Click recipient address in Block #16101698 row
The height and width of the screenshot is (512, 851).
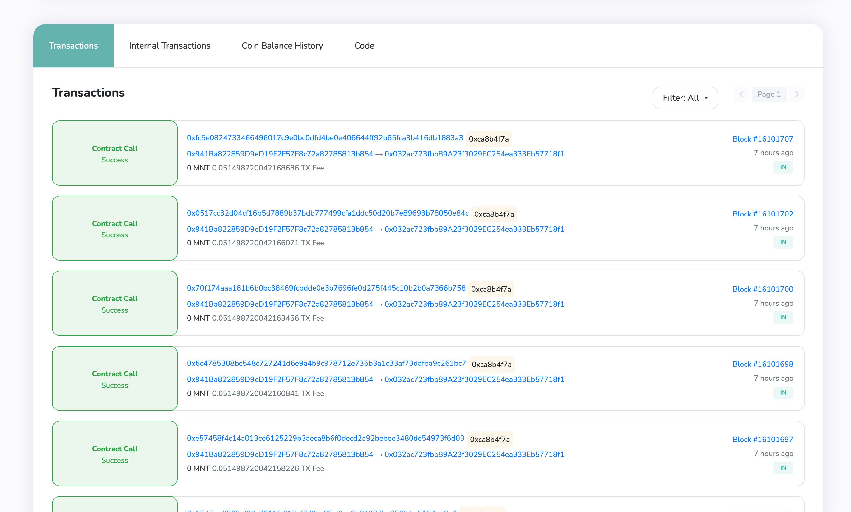474,379
